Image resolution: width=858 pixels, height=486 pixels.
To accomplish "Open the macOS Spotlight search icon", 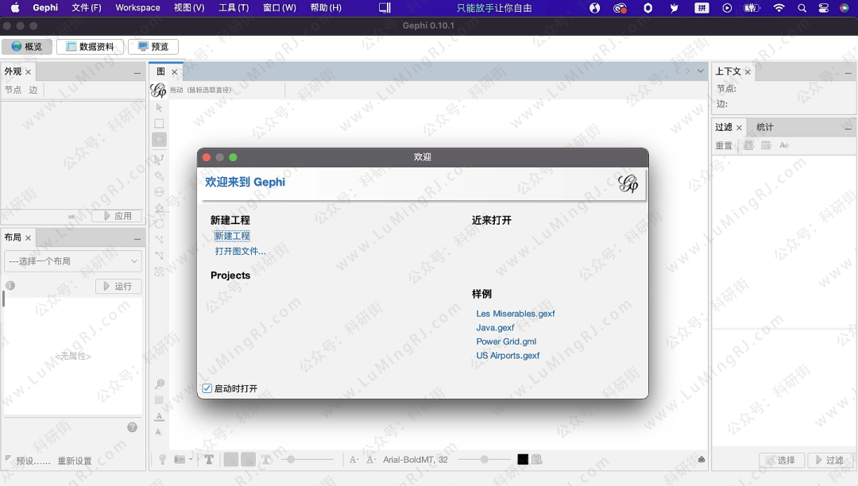I will pos(802,8).
